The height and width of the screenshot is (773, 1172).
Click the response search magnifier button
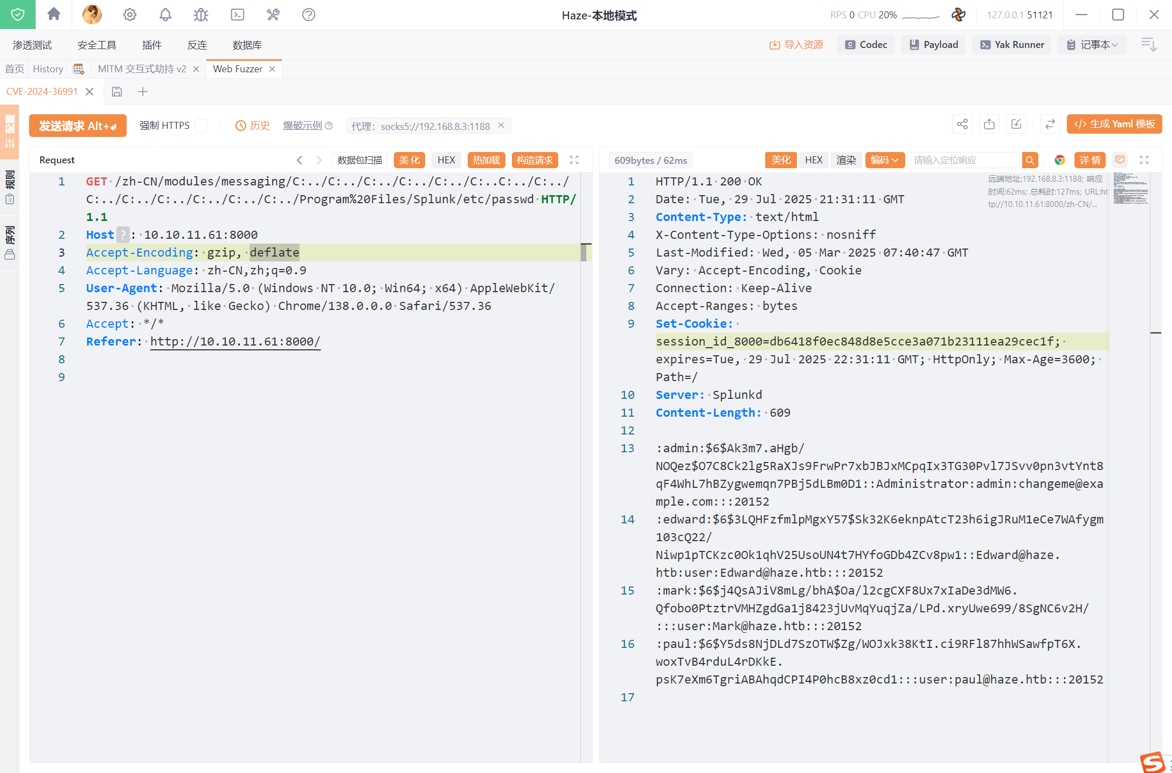(x=1030, y=160)
